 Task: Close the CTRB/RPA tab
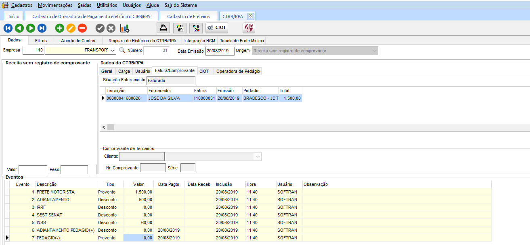[x=250, y=16]
